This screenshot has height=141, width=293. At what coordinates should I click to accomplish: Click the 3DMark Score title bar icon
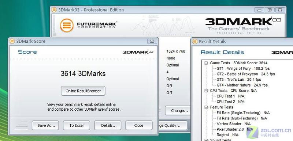pos(12,41)
